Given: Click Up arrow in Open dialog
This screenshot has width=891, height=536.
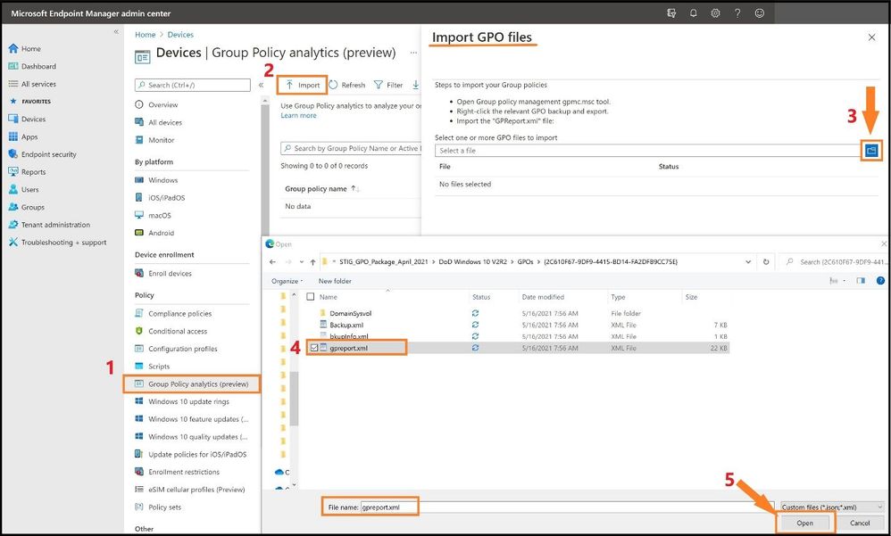Looking at the screenshot, I should [313, 262].
